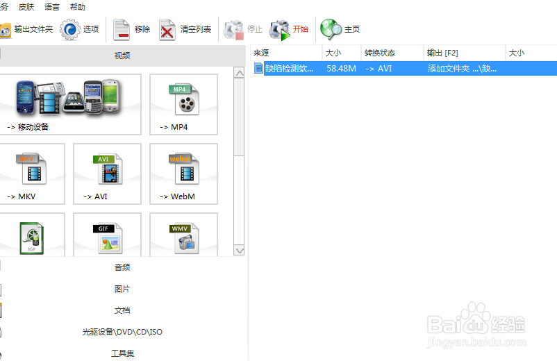Sort by the 来源 source column header
Viewport: 557px width, 361px height.
pos(286,53)
